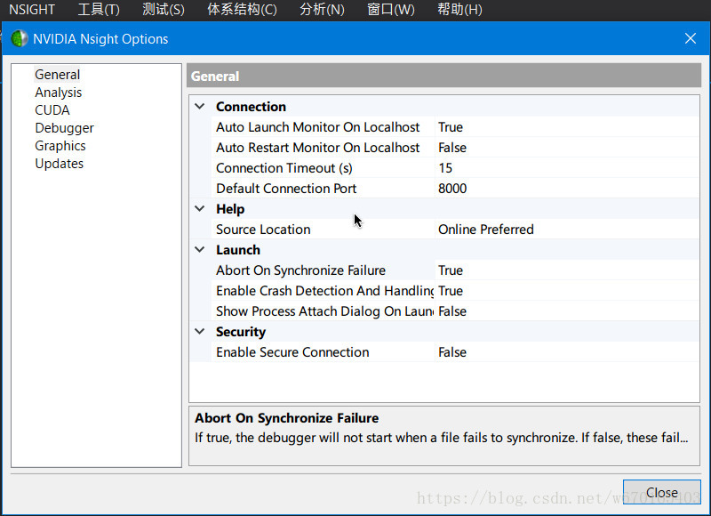This screenshot has height=516, width=711.
Task: Open the NSIGHT menu
Action: coord(32,10)
